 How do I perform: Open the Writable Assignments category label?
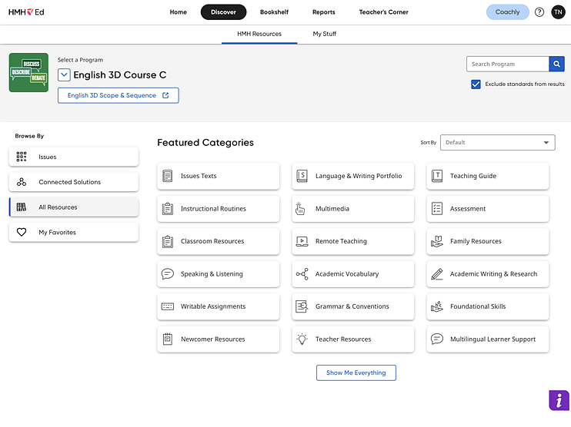tap(213, 306)
